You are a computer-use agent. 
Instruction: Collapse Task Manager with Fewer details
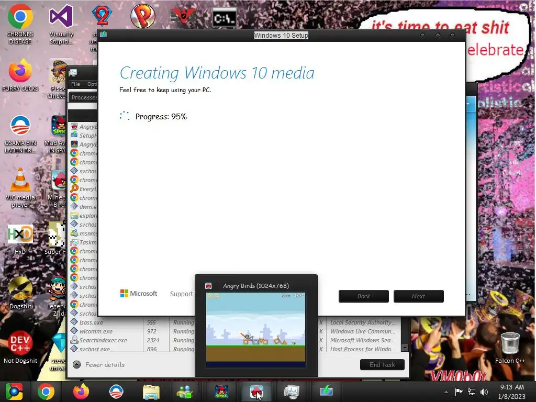tap(99, 365)
